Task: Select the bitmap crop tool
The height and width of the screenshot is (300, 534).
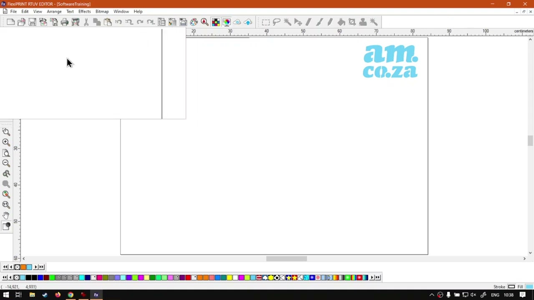Action: point(352,22)
